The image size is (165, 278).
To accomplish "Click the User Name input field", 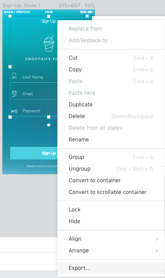I will (x=34, y=77).
